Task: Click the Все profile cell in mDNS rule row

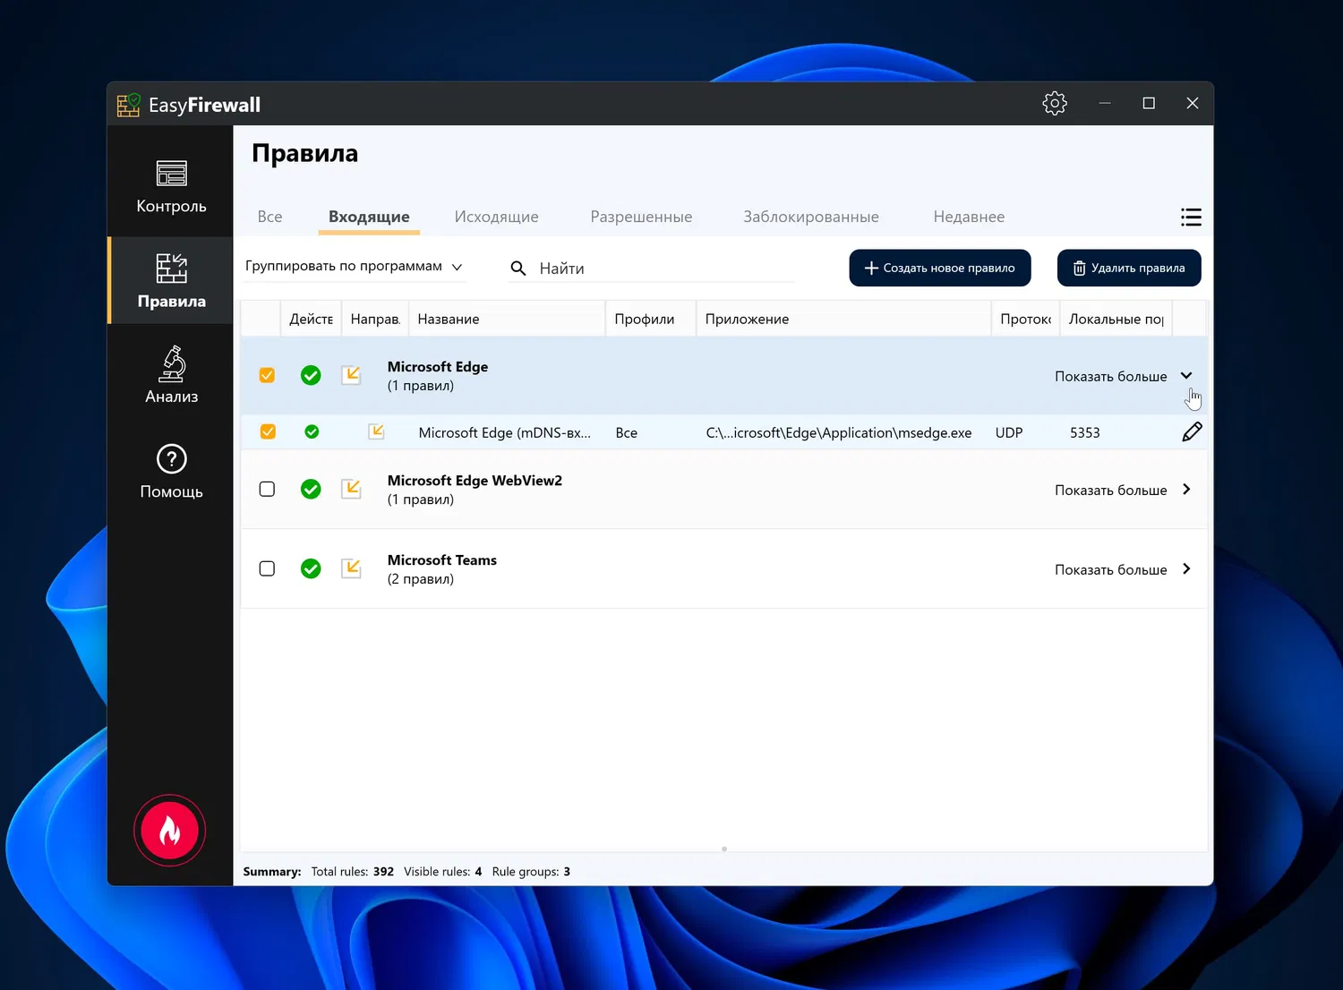Action: tap(627, 432)
